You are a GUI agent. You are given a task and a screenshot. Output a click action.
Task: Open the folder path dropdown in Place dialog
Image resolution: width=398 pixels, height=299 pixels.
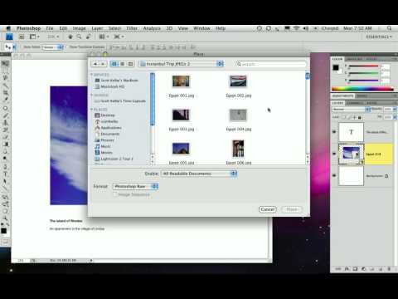pyautogui.click(x=182, y=64)
